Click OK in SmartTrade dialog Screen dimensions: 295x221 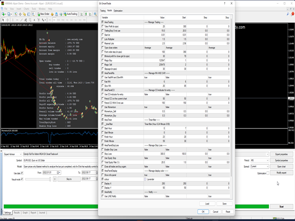pos(203,212)
